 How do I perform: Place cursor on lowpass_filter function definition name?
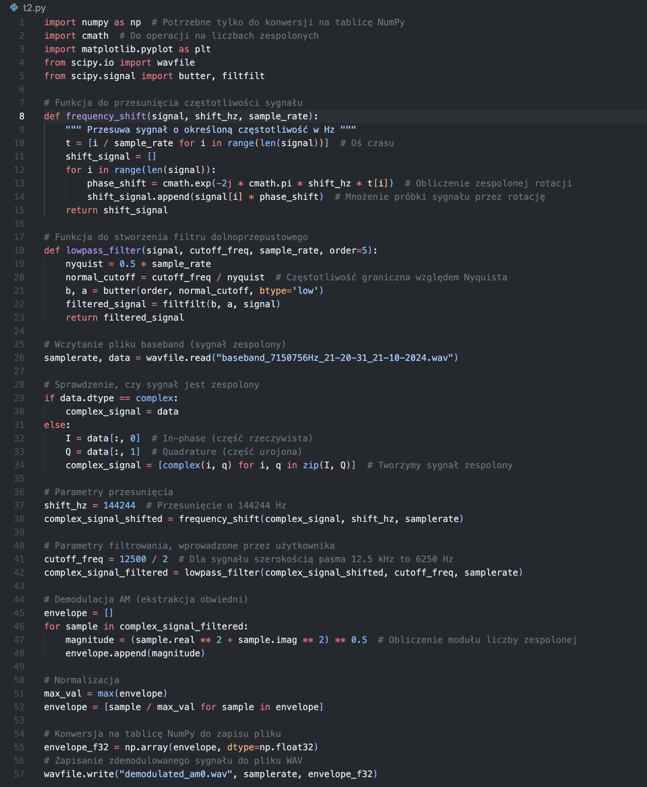(x=103, y=251)
